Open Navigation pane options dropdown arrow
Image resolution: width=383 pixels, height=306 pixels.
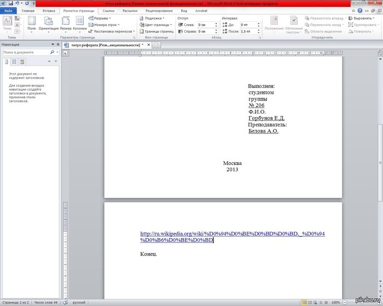(53, 44)
